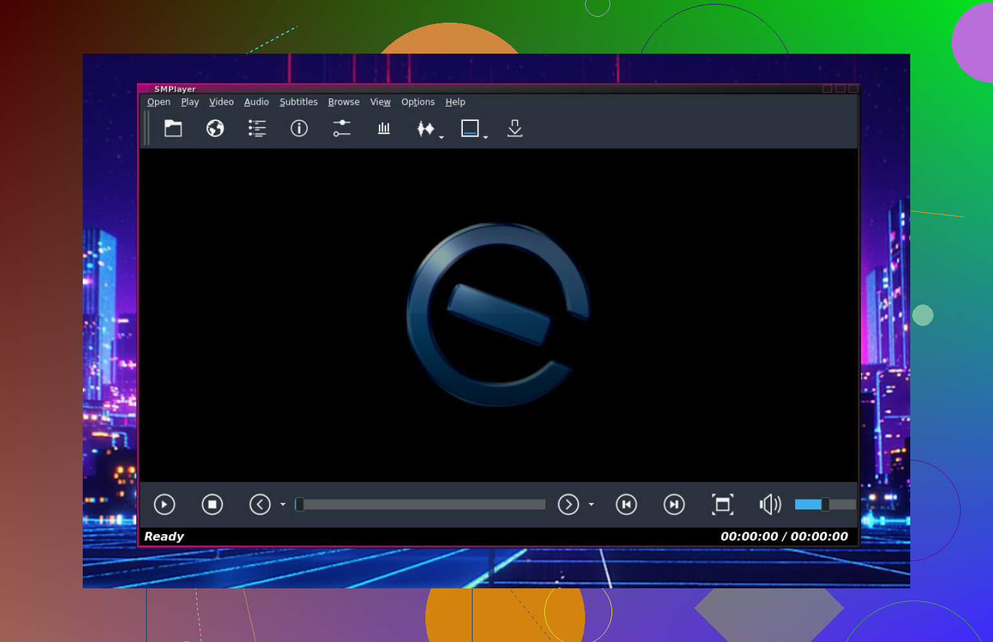Click the audio track waveform icon
Image resolution: width=993 pixels, height=642 pixels.
click(x=425, y=129)
